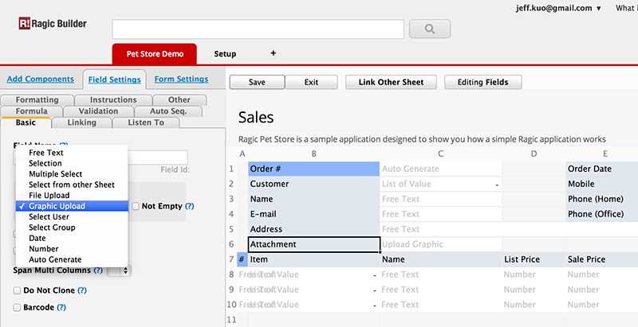Click the Save button

point(257,82)
